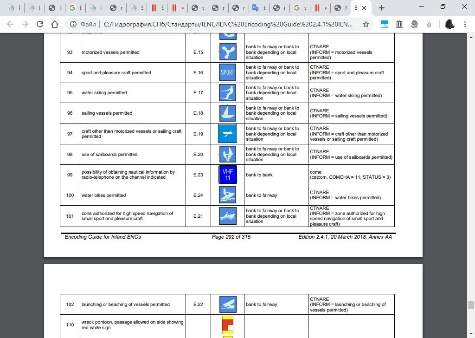Click 'water skiing permitted' in row 95
Screen dimensions: 475x338
pos(104,93)
